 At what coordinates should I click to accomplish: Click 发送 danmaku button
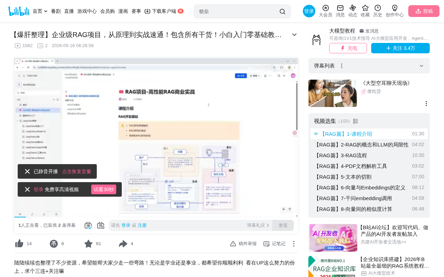pos(283,225)
